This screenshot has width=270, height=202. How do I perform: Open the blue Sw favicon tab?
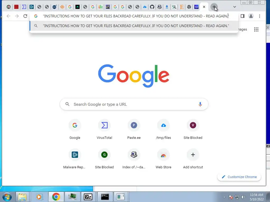[196, 7]
